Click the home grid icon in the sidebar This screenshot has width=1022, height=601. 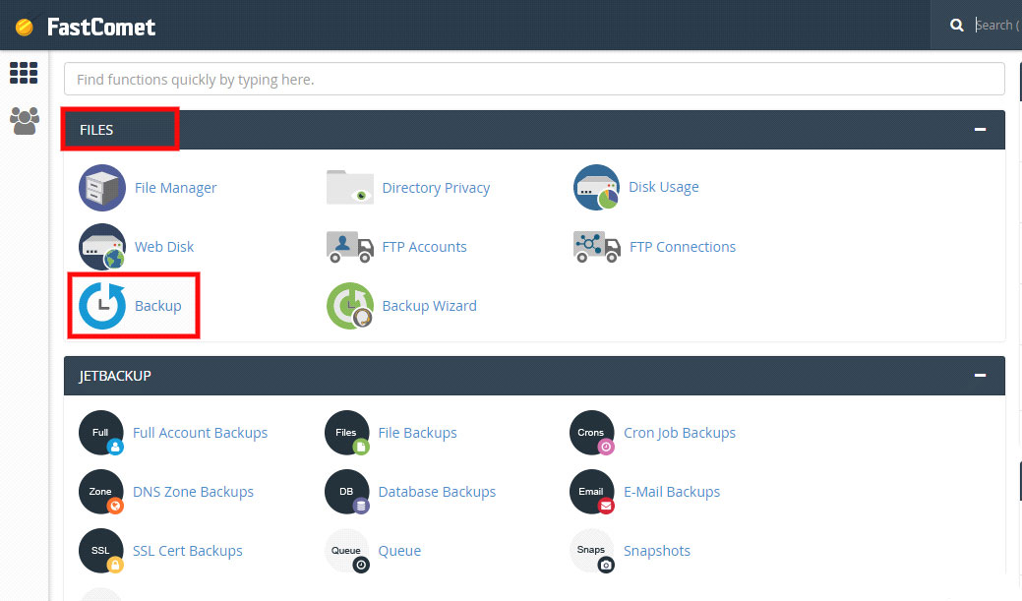click(24, 73)
